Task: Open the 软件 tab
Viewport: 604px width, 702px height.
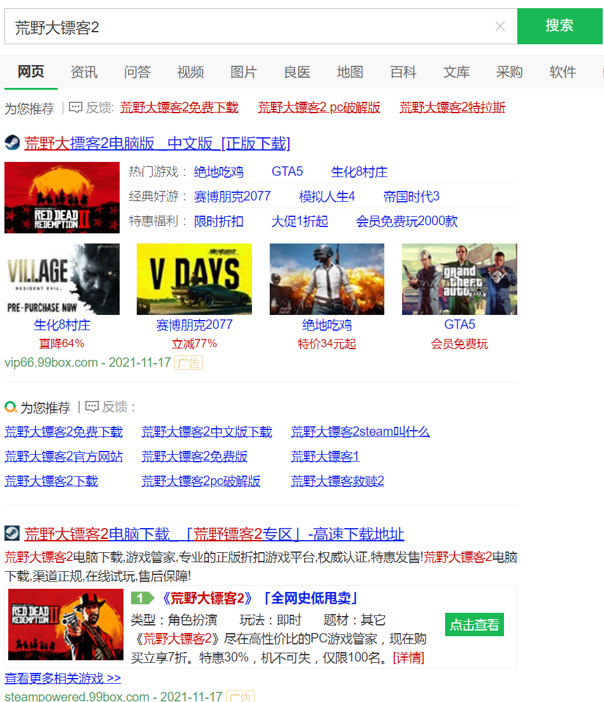Action: (563, 71)
